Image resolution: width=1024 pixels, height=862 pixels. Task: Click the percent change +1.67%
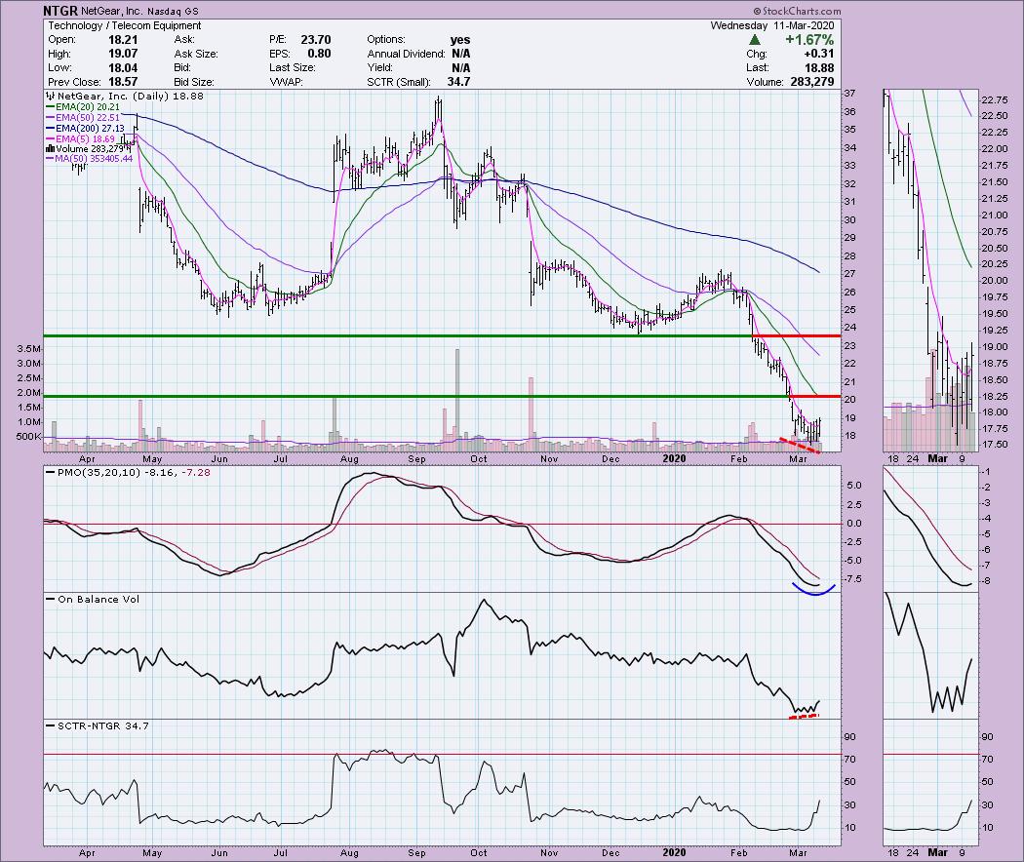click(809, 40)
